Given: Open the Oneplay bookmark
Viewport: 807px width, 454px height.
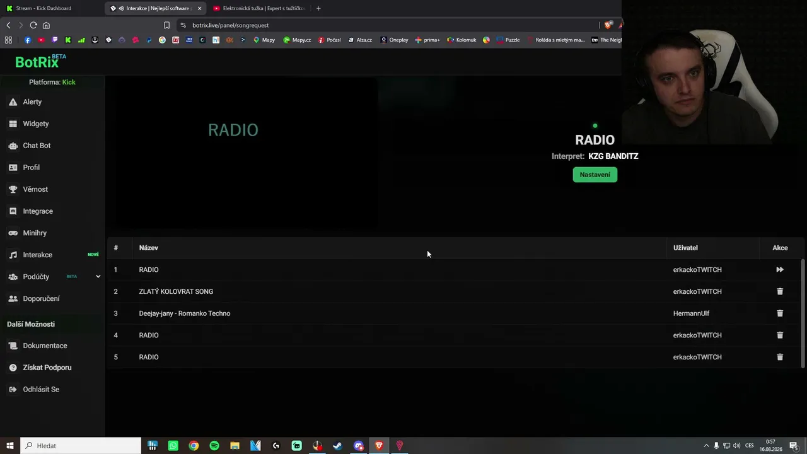Looking at the screenshot, I should point(394,40).
